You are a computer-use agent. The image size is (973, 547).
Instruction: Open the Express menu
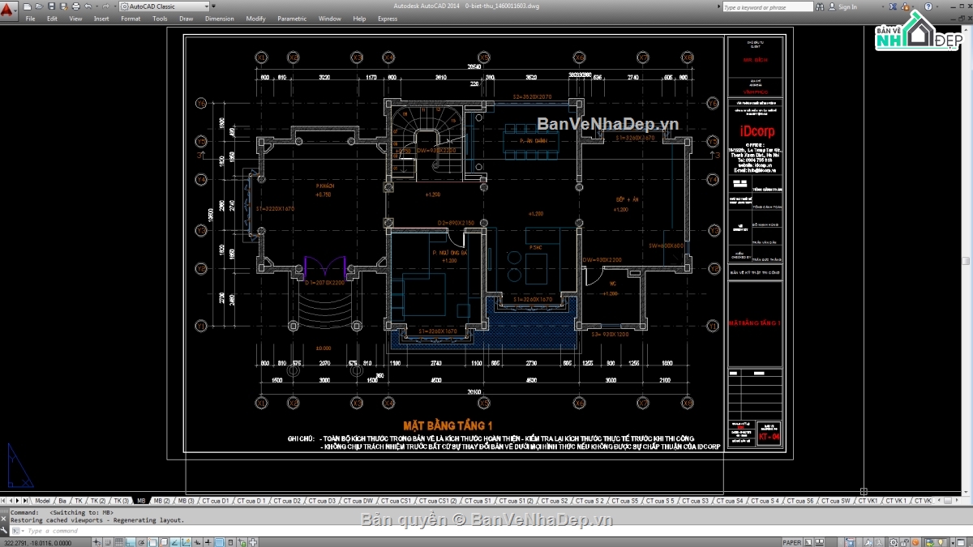[x=388, y=19]
